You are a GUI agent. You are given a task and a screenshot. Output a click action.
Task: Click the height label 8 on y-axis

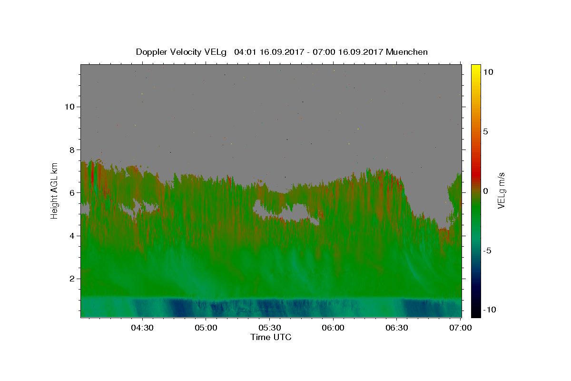coord(71,150)
